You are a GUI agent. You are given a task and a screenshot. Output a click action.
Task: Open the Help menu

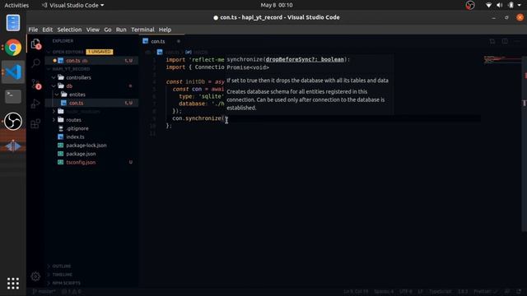[165, 30]
